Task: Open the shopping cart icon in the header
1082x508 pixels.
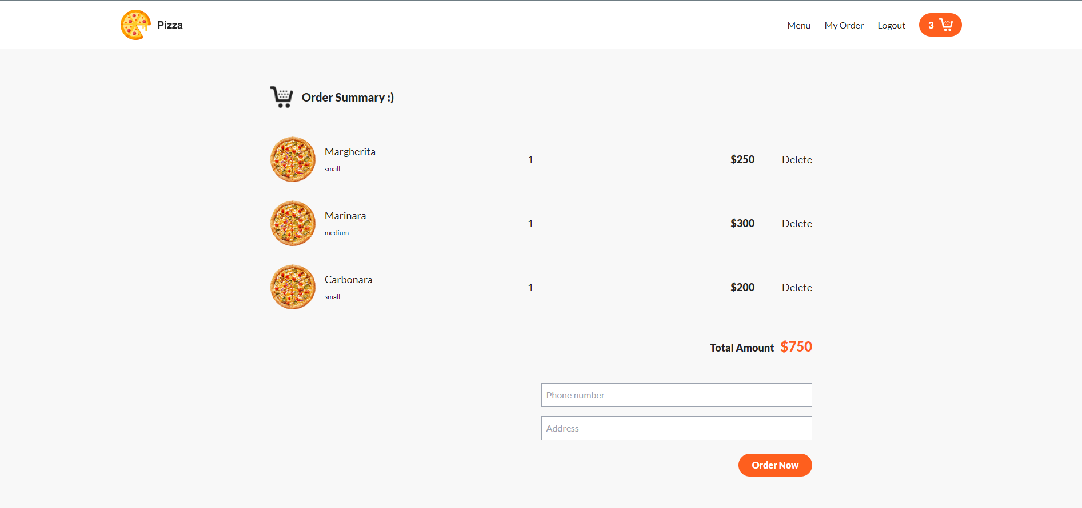Action: pos(947,25)
